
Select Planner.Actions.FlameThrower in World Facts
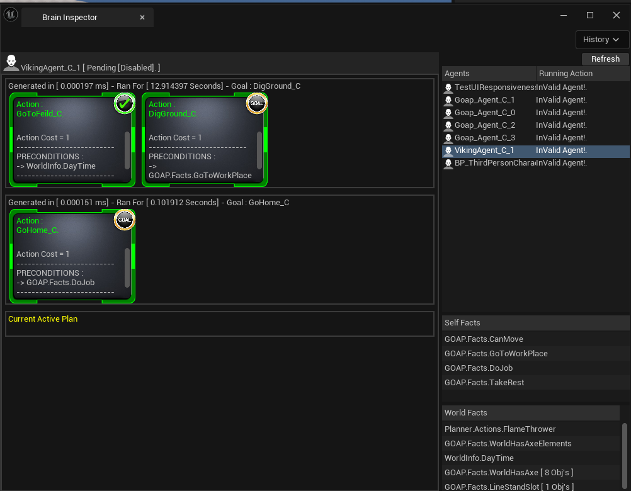[x=531, y=429]
